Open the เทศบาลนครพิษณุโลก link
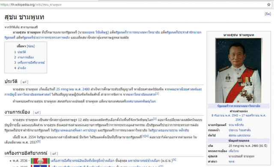 [x=140, y=101]
